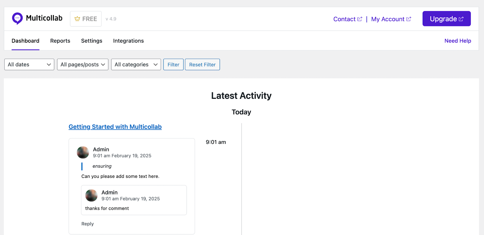The image size is (484, 235).
Task: Click the Multicollab logo icon
Action: coord(17,18)
